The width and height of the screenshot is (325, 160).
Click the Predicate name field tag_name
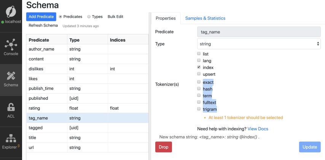259,32
